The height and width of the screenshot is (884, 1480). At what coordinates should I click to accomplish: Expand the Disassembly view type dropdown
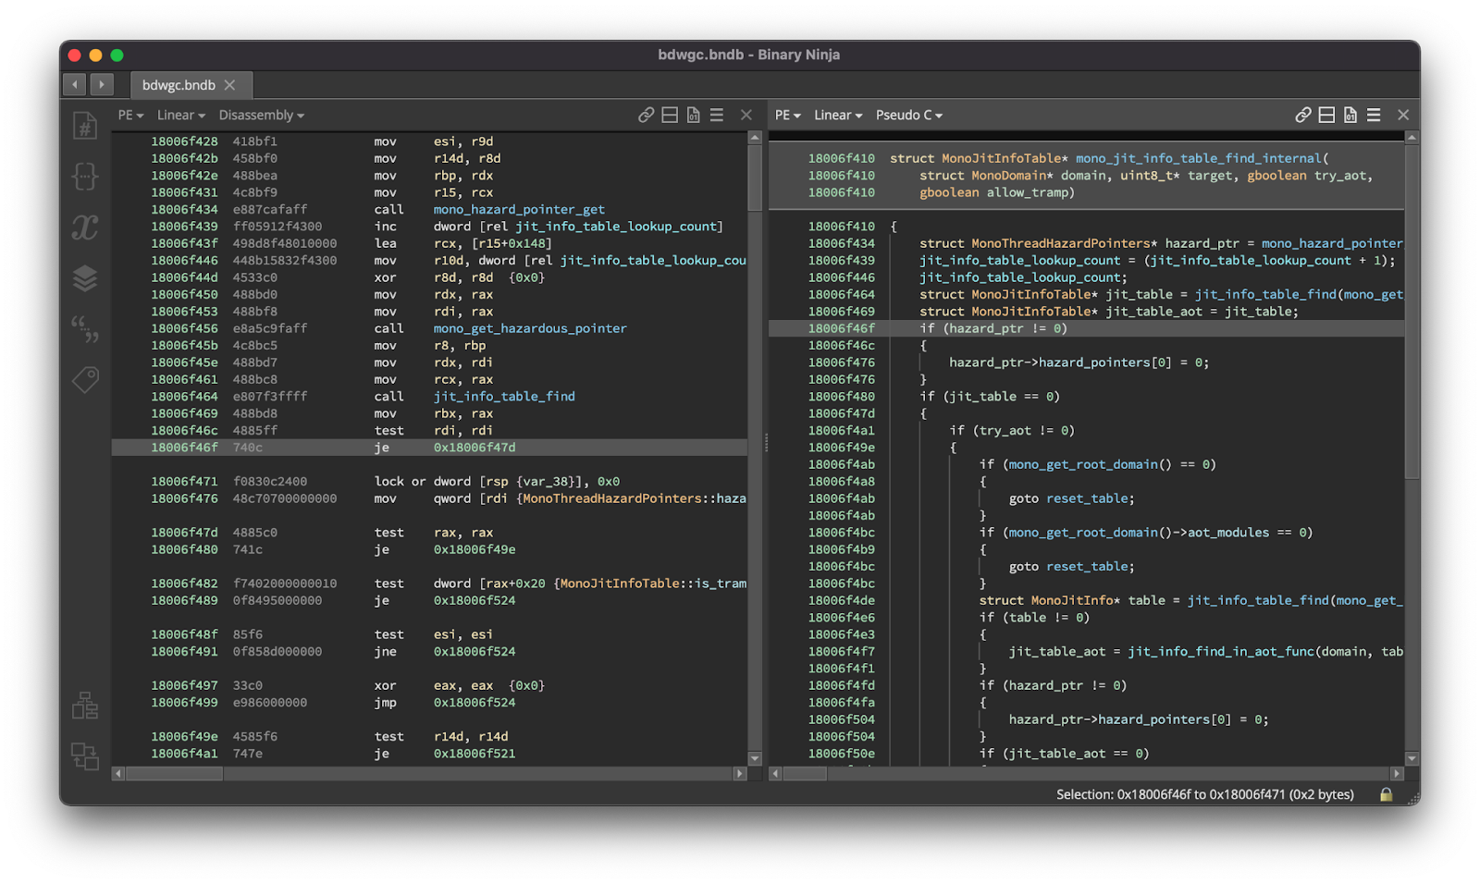click(x=261, y=115)
